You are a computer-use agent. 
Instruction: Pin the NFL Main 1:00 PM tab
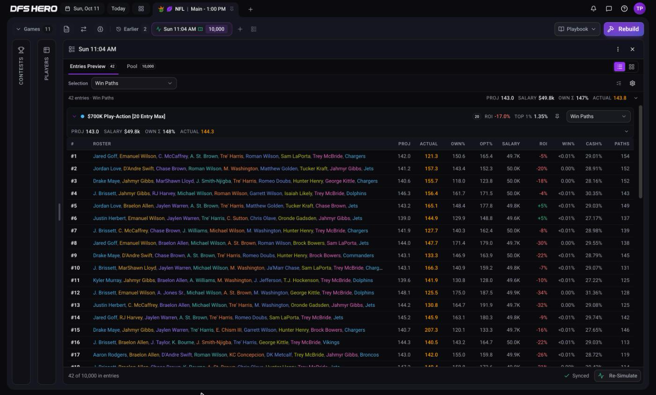231,8
